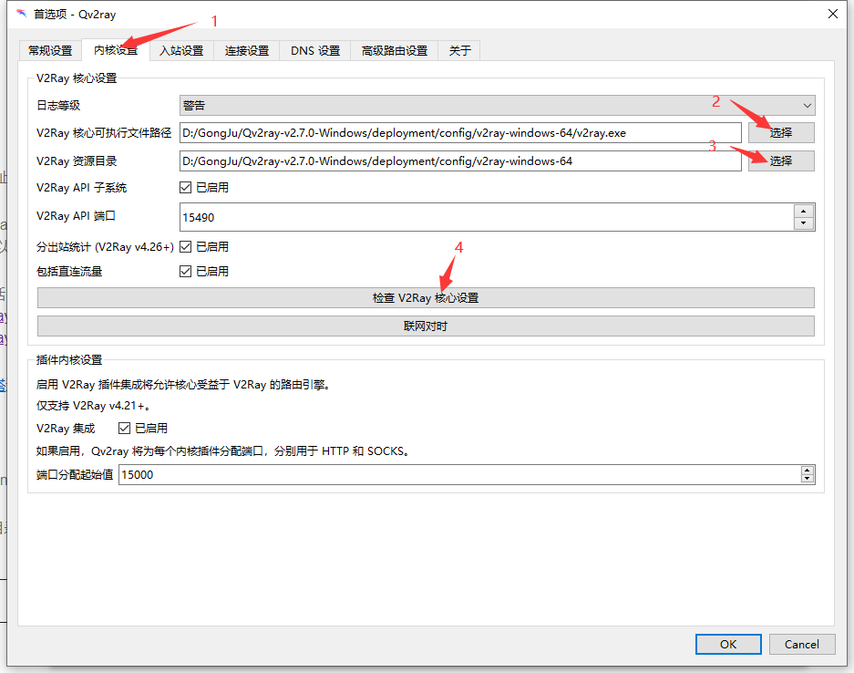Decrease the V2Ray API 端口 value
The width and height of the screenshot is (854, 673).
coord(804,223)
